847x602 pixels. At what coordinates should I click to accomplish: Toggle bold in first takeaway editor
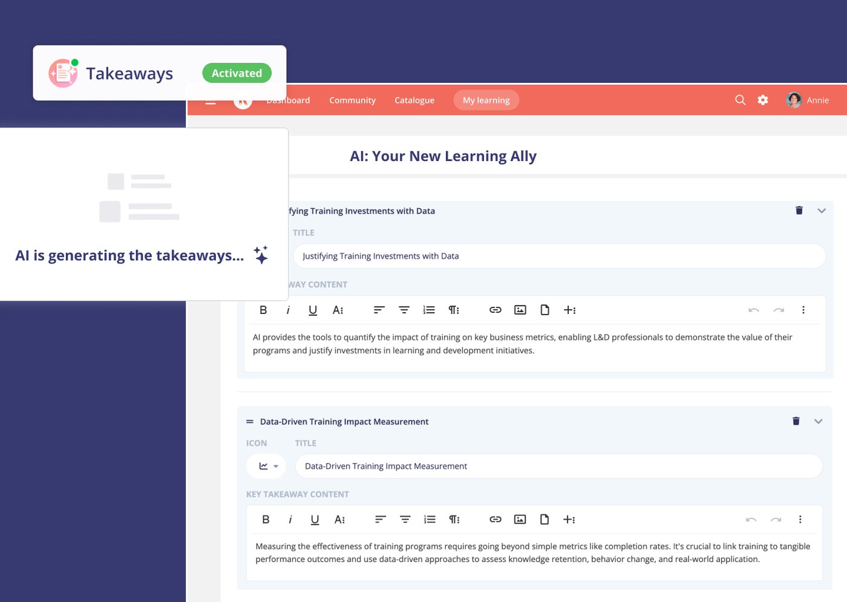click(263, 310)
